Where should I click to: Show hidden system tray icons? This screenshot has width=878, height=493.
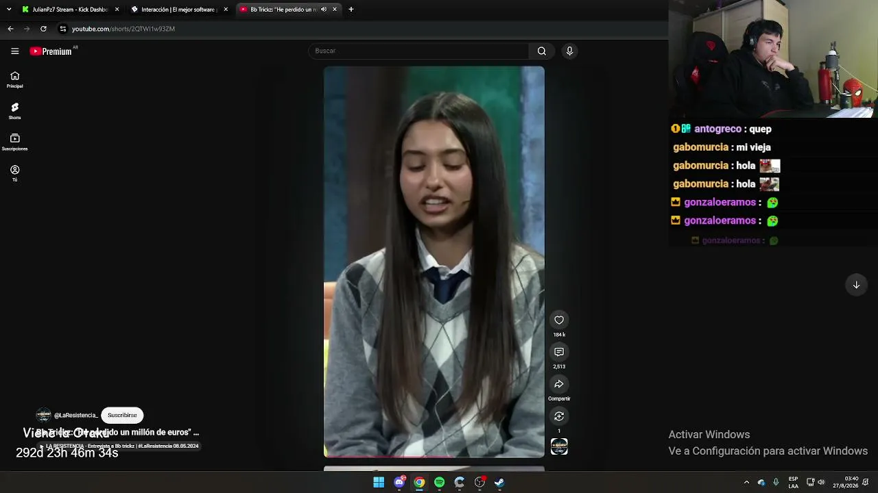746,482
